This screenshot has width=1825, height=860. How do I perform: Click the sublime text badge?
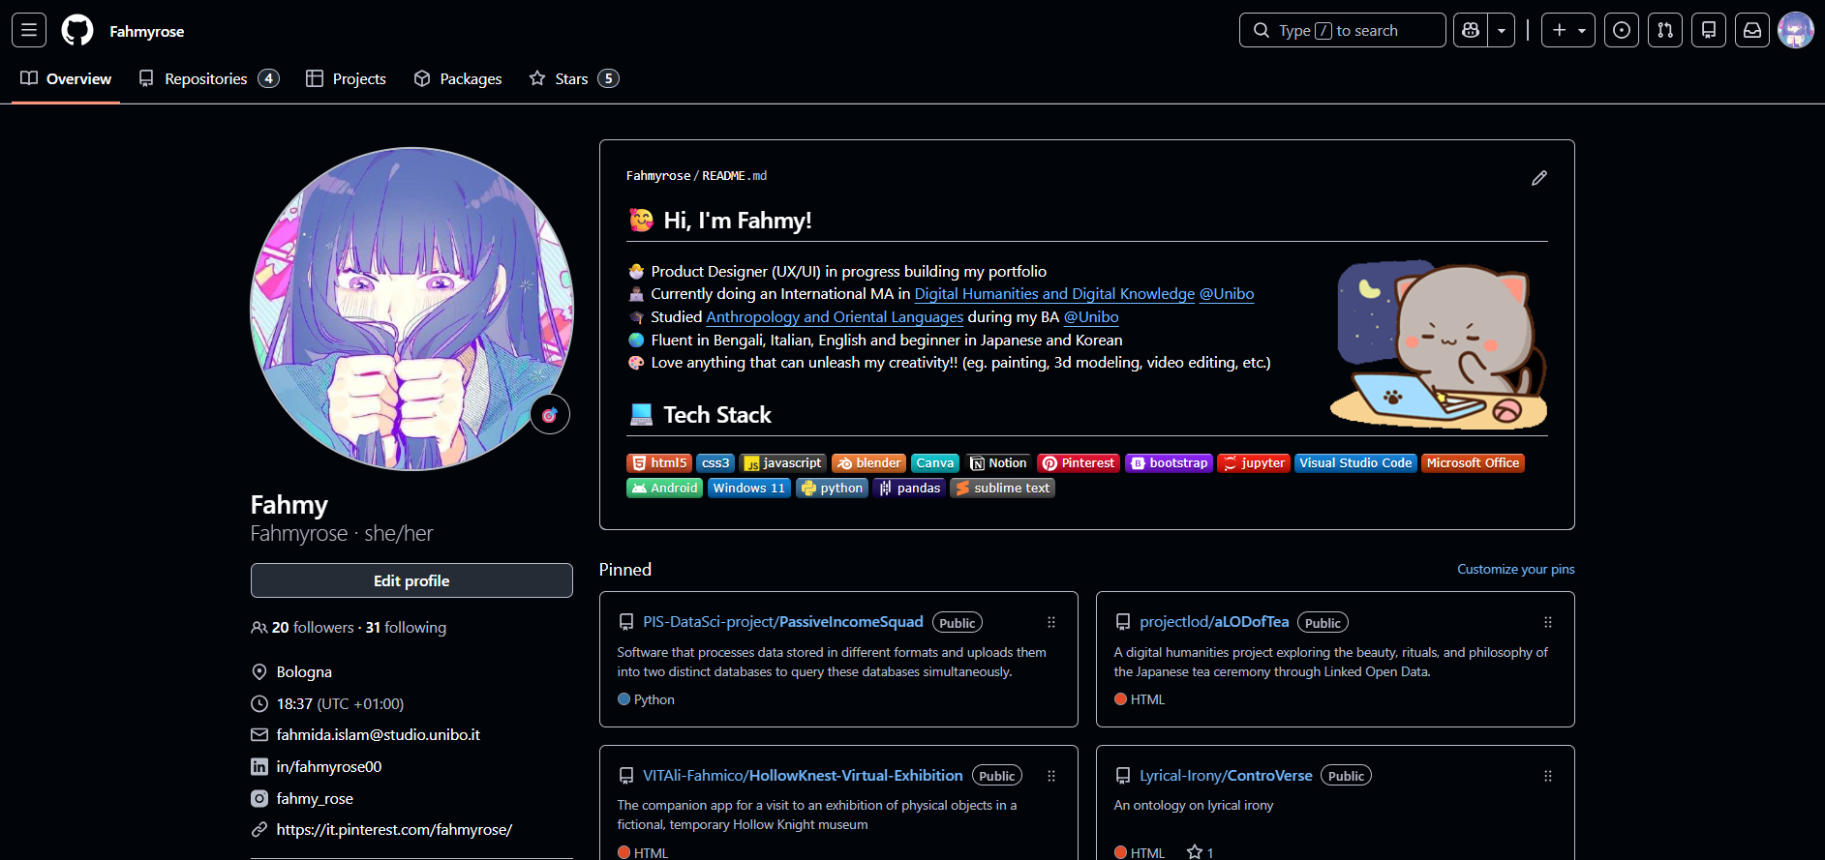(1002, 488)
